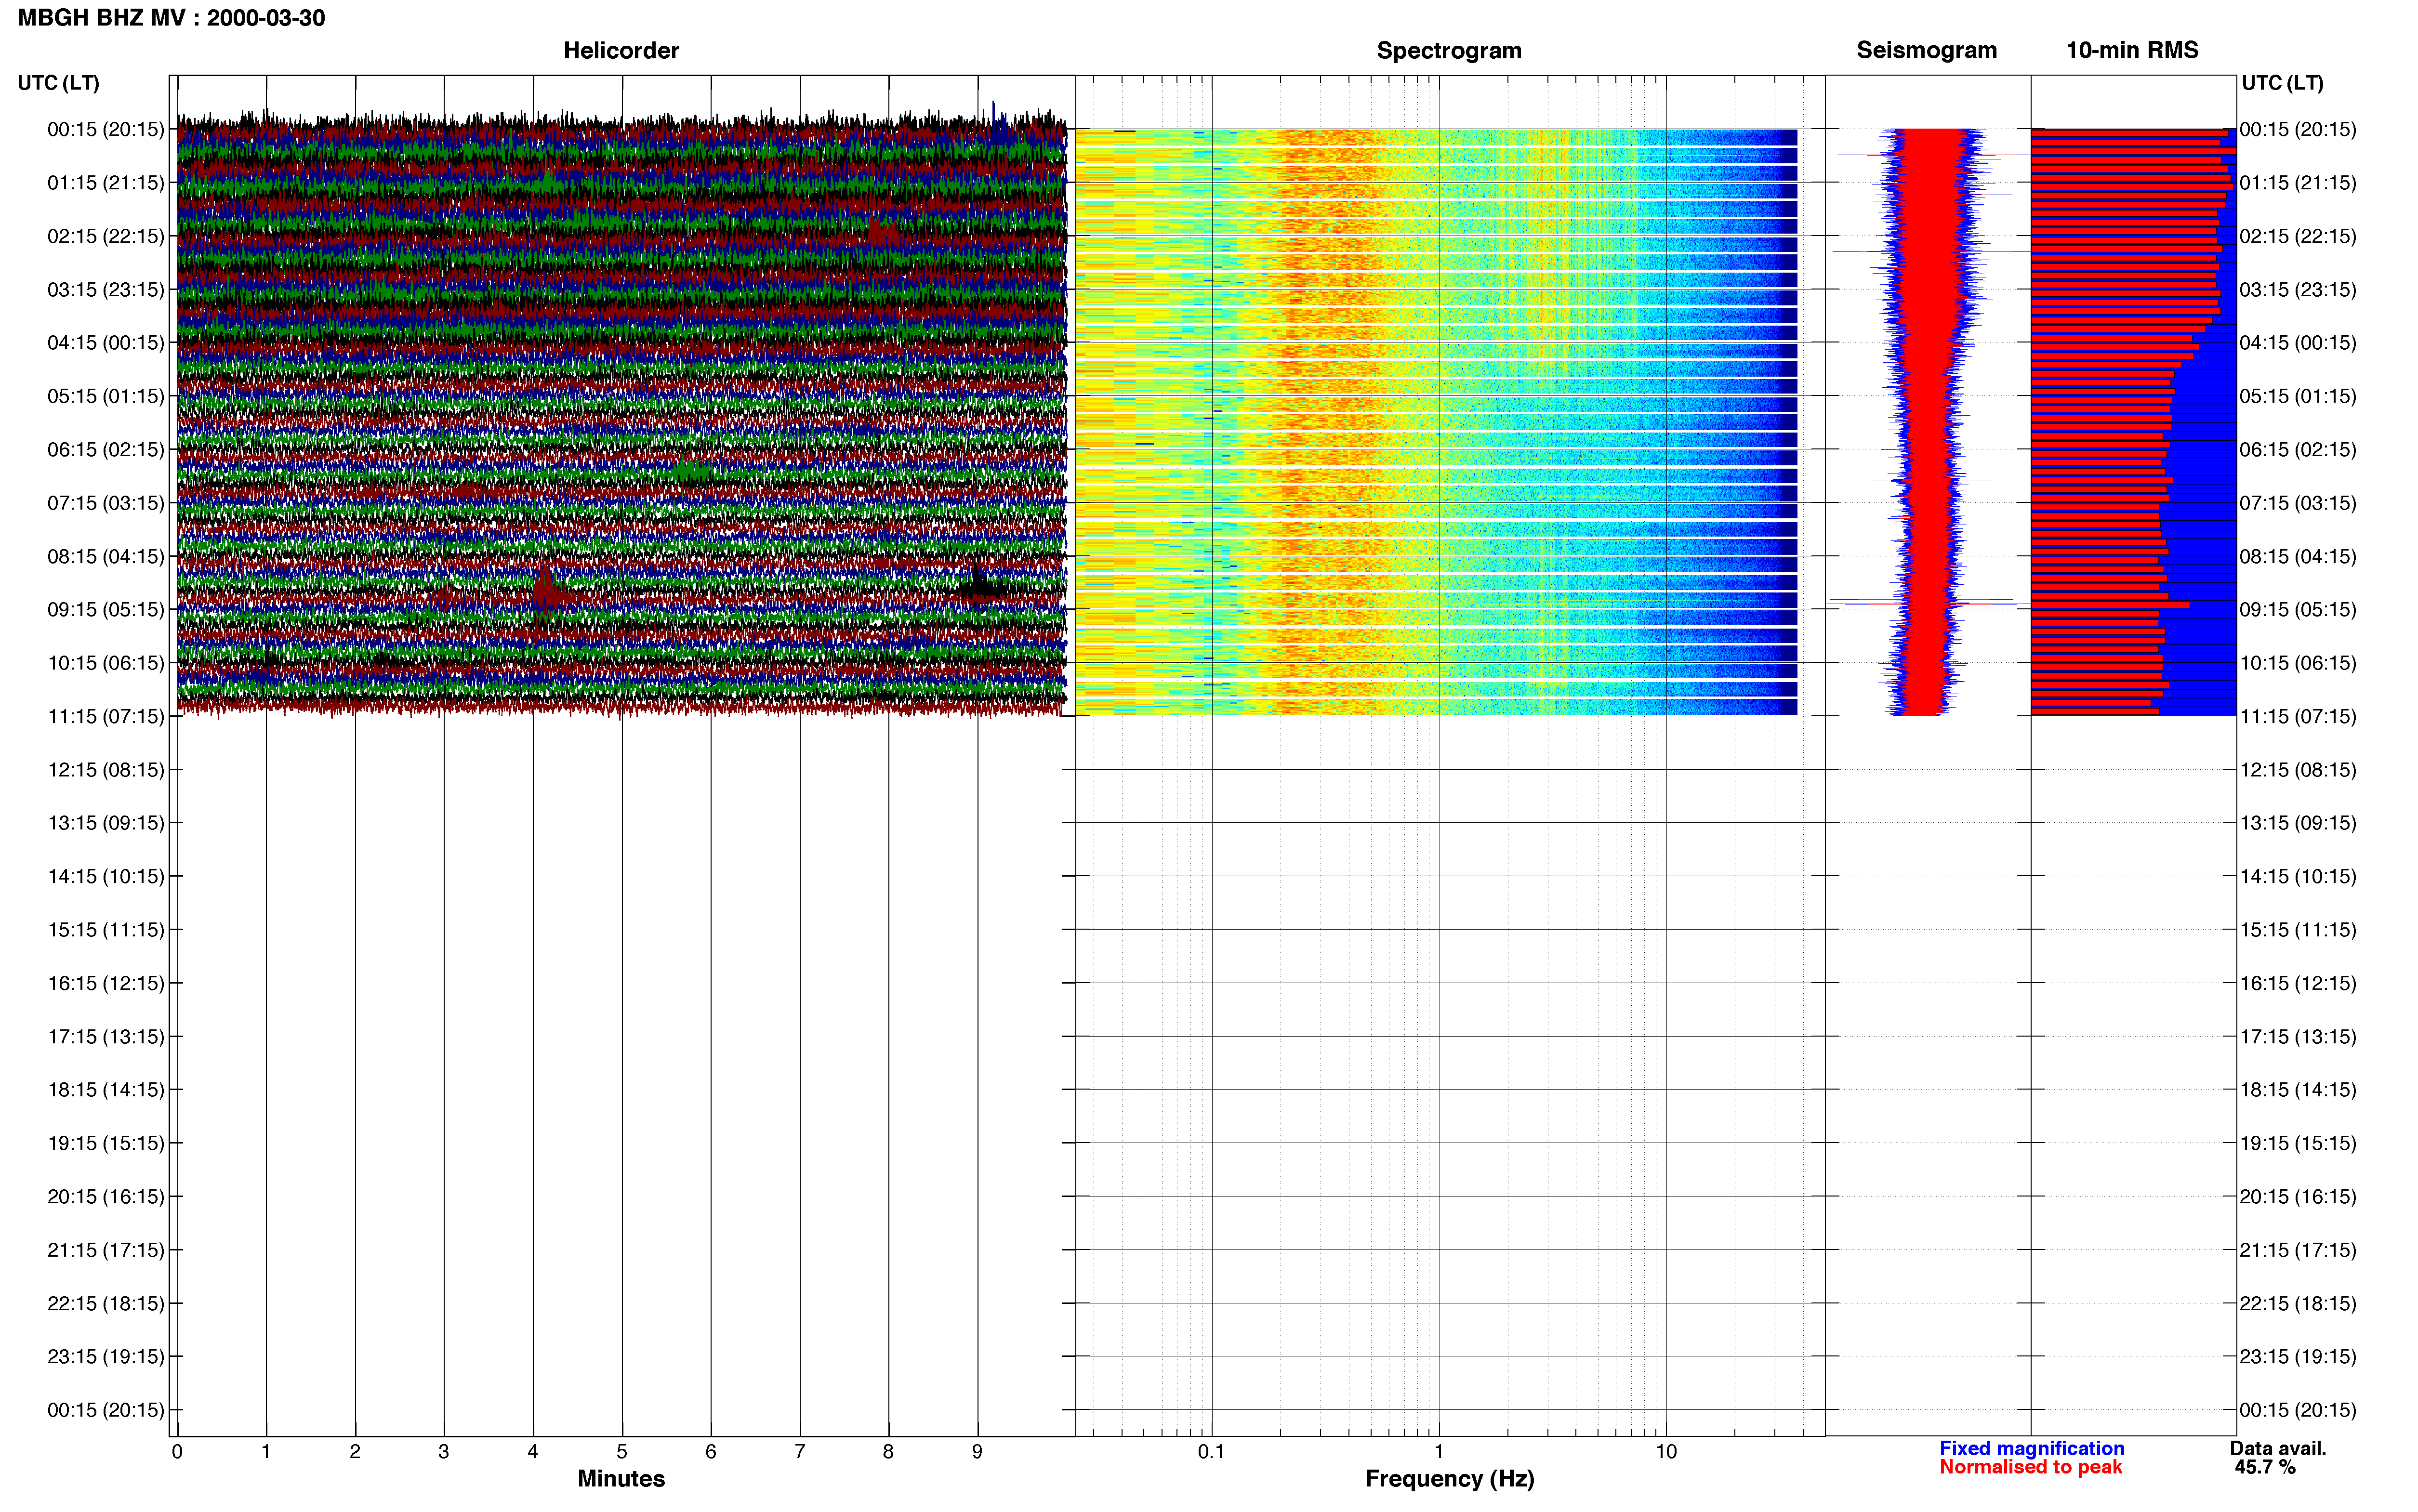The image size is (2418, 1512).
Task: Click left axis label '08:15 (04:15)'
Action: pos(106,556)
